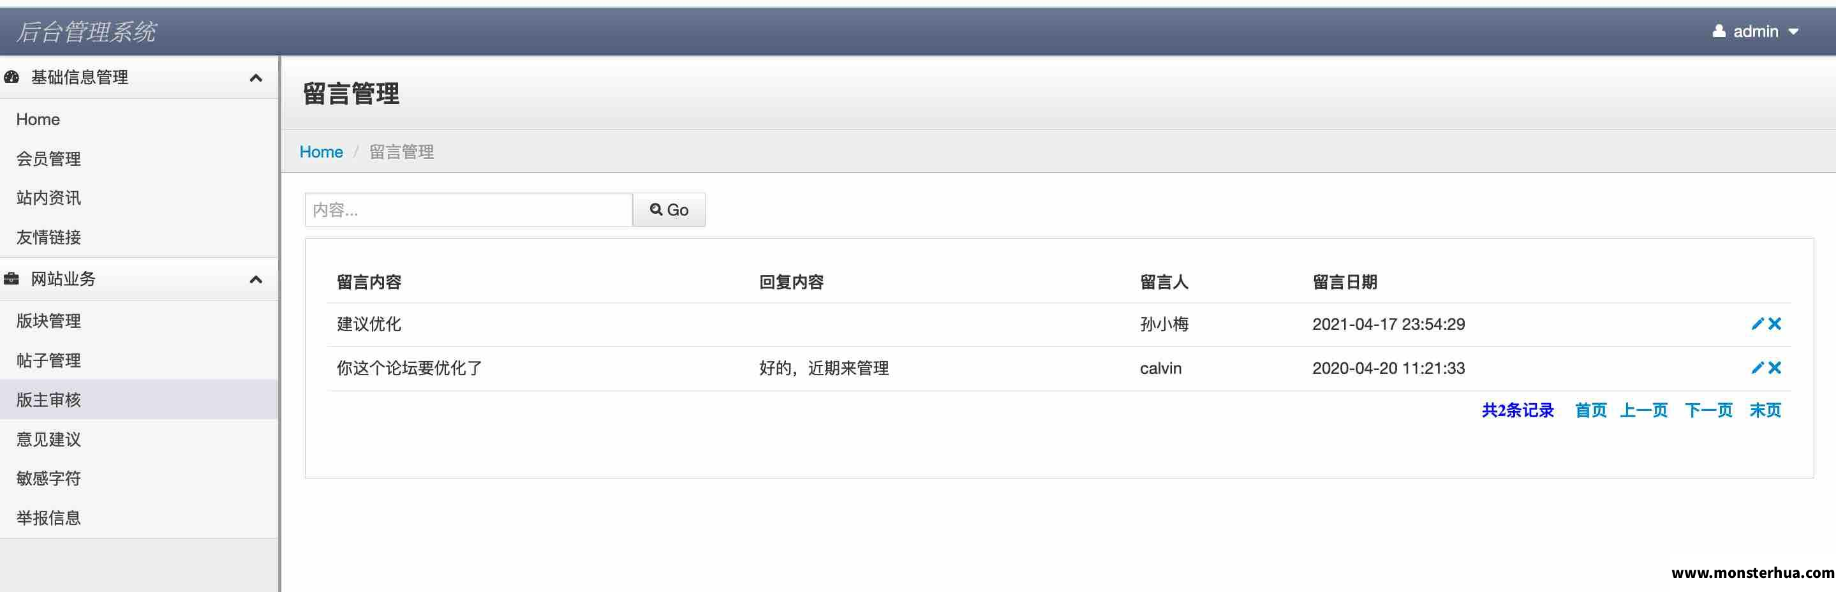The width and height of the screenshot is (1836, 592).
Task: Open 友情链接 in the sidebar
Action: click(139, 237)
